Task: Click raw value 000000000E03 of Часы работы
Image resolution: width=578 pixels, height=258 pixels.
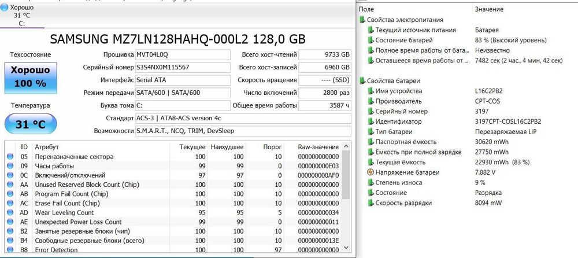Action: tap(318, 166)
